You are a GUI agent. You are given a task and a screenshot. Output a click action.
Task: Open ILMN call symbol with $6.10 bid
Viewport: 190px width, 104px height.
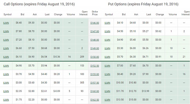click(6, 57)
